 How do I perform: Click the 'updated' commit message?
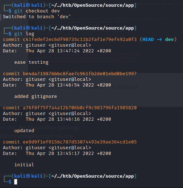pyautogui.click(x=24, y=131)
